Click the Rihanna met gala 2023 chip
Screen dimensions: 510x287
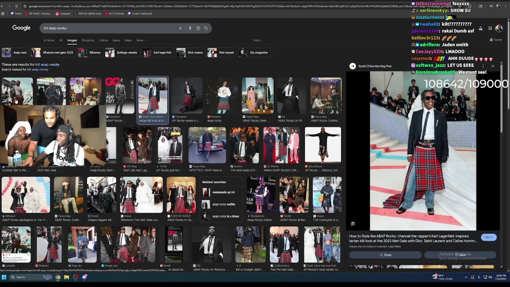point(53,53)
